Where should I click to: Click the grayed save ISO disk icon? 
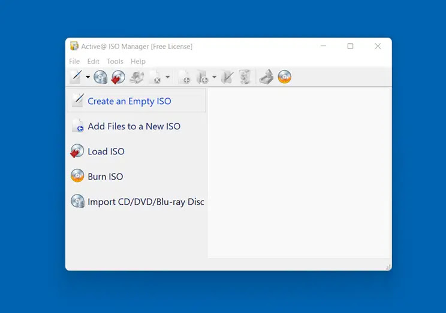[137, 77]
